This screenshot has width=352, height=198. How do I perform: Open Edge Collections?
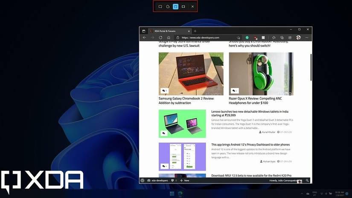click(282, 38)
